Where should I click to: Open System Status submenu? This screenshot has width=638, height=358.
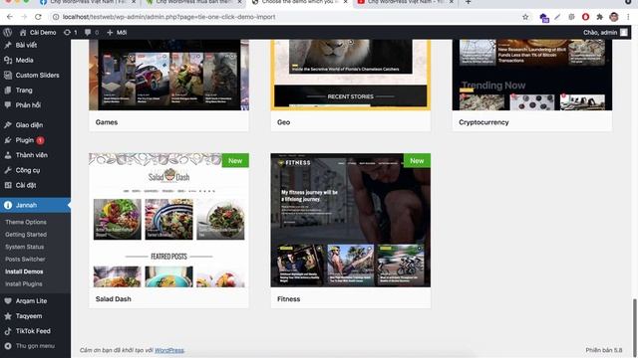point(24,247)
